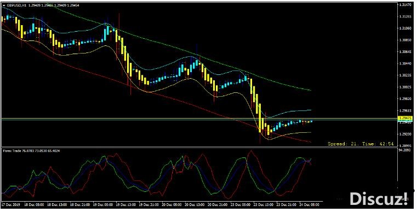This screenshot has width=417, height=212.
Task: Click the small triangle before GBPUSD,H1
Action: click(x=4, y=5)
